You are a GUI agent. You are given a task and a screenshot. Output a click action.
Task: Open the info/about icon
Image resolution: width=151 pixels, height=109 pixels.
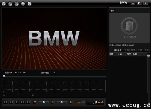29,4
